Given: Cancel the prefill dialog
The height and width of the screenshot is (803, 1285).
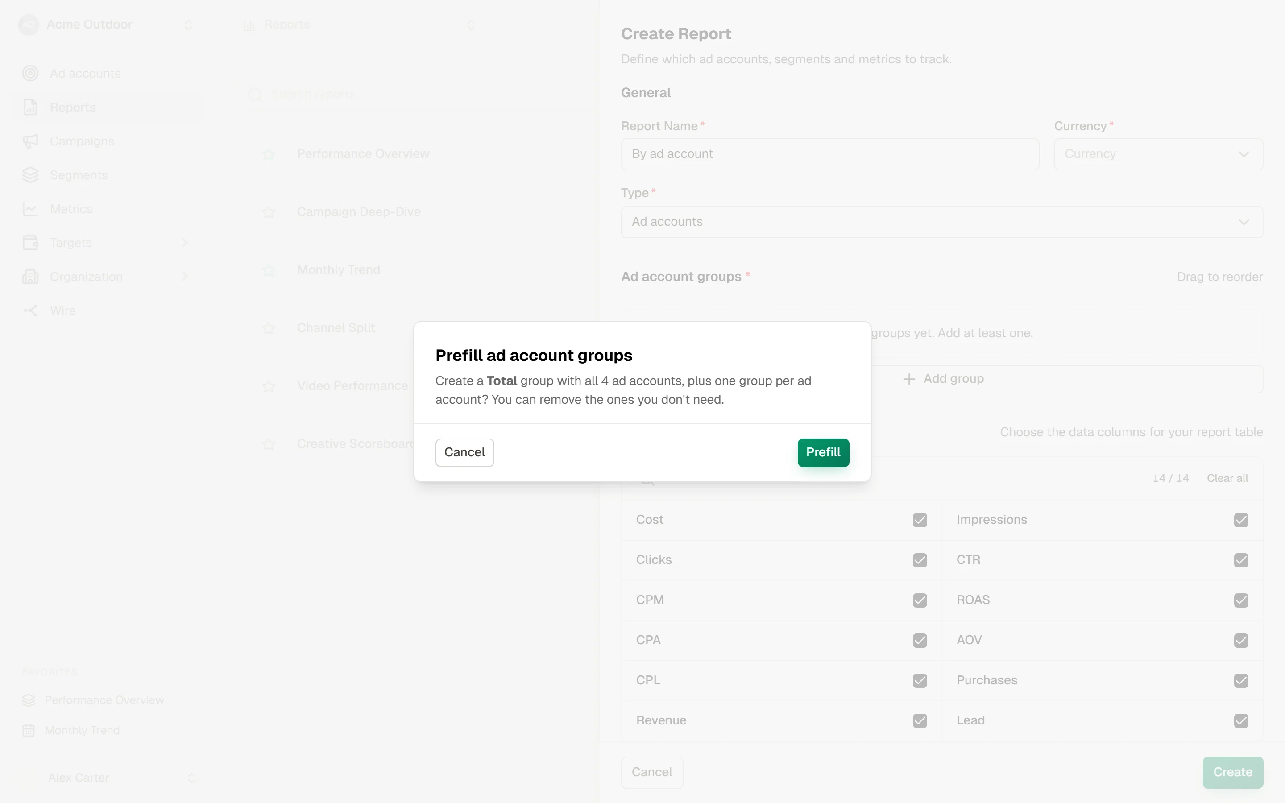Looking at the screenshot, I should pyautogui.click(x=464, y=452).
